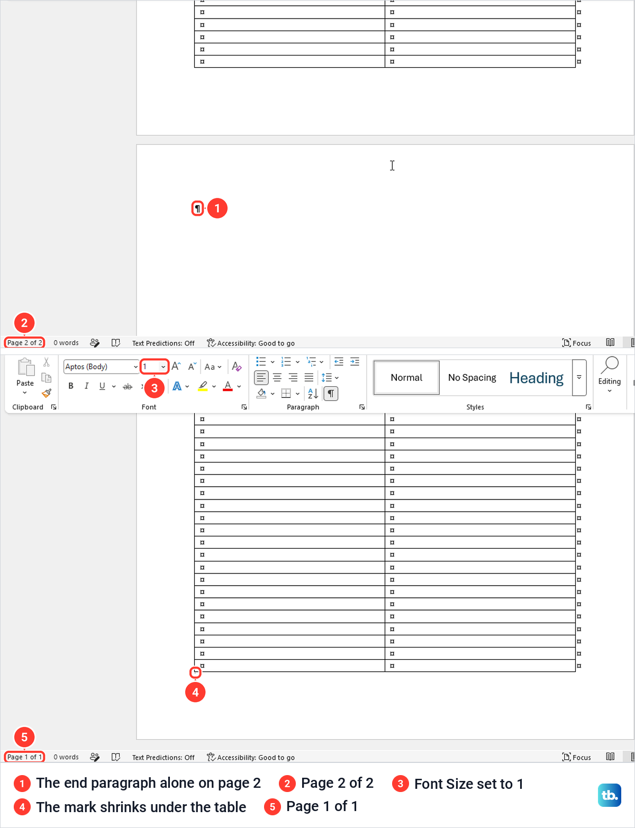
Task: Open Styles pane launcher
Action: click(x=588, y=407)
